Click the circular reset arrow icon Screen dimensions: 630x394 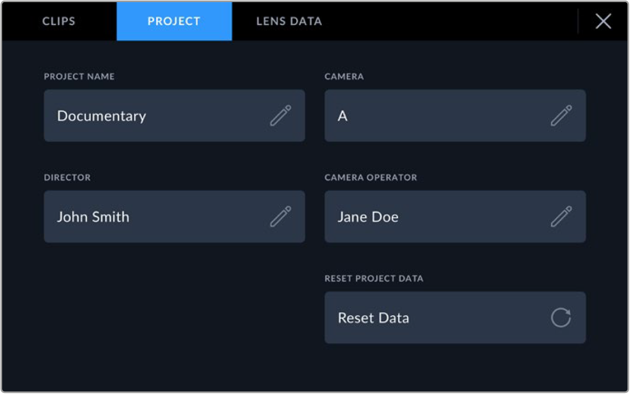[560, 318]
